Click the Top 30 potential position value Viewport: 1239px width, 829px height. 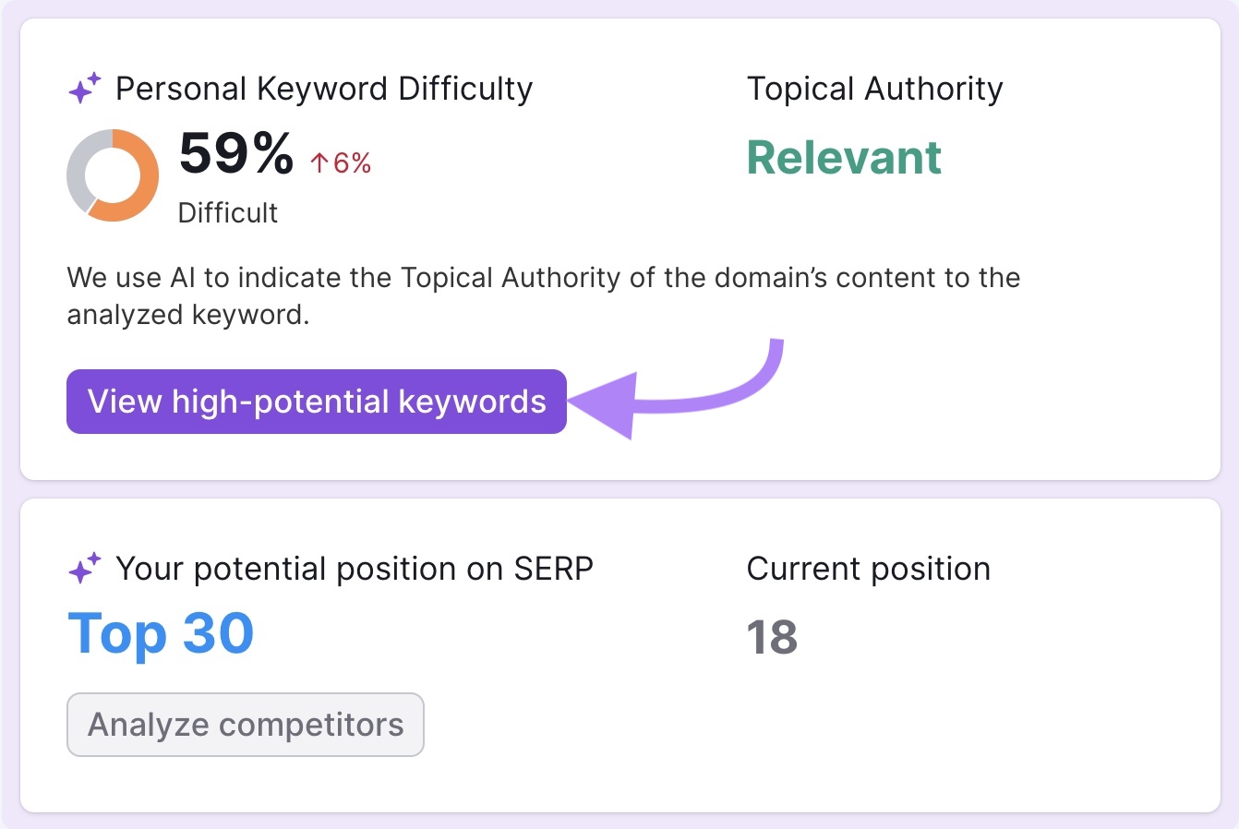click(160, 632)
